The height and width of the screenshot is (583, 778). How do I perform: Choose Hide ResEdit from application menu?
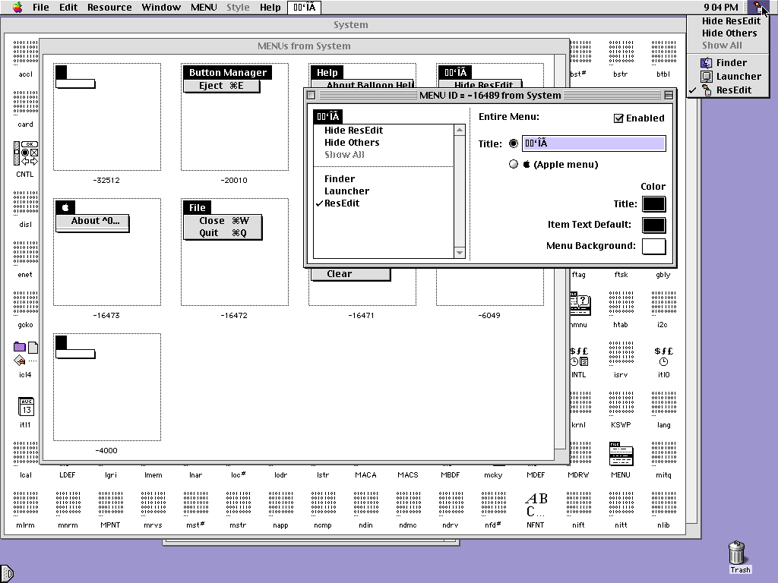tap(728, 20)
